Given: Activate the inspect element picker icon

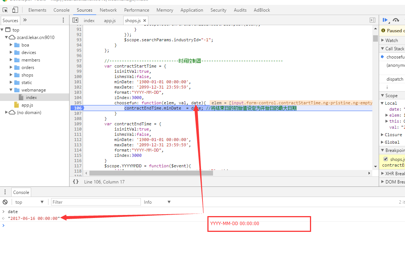Looking at the screenshot, I should pos(5,10).
